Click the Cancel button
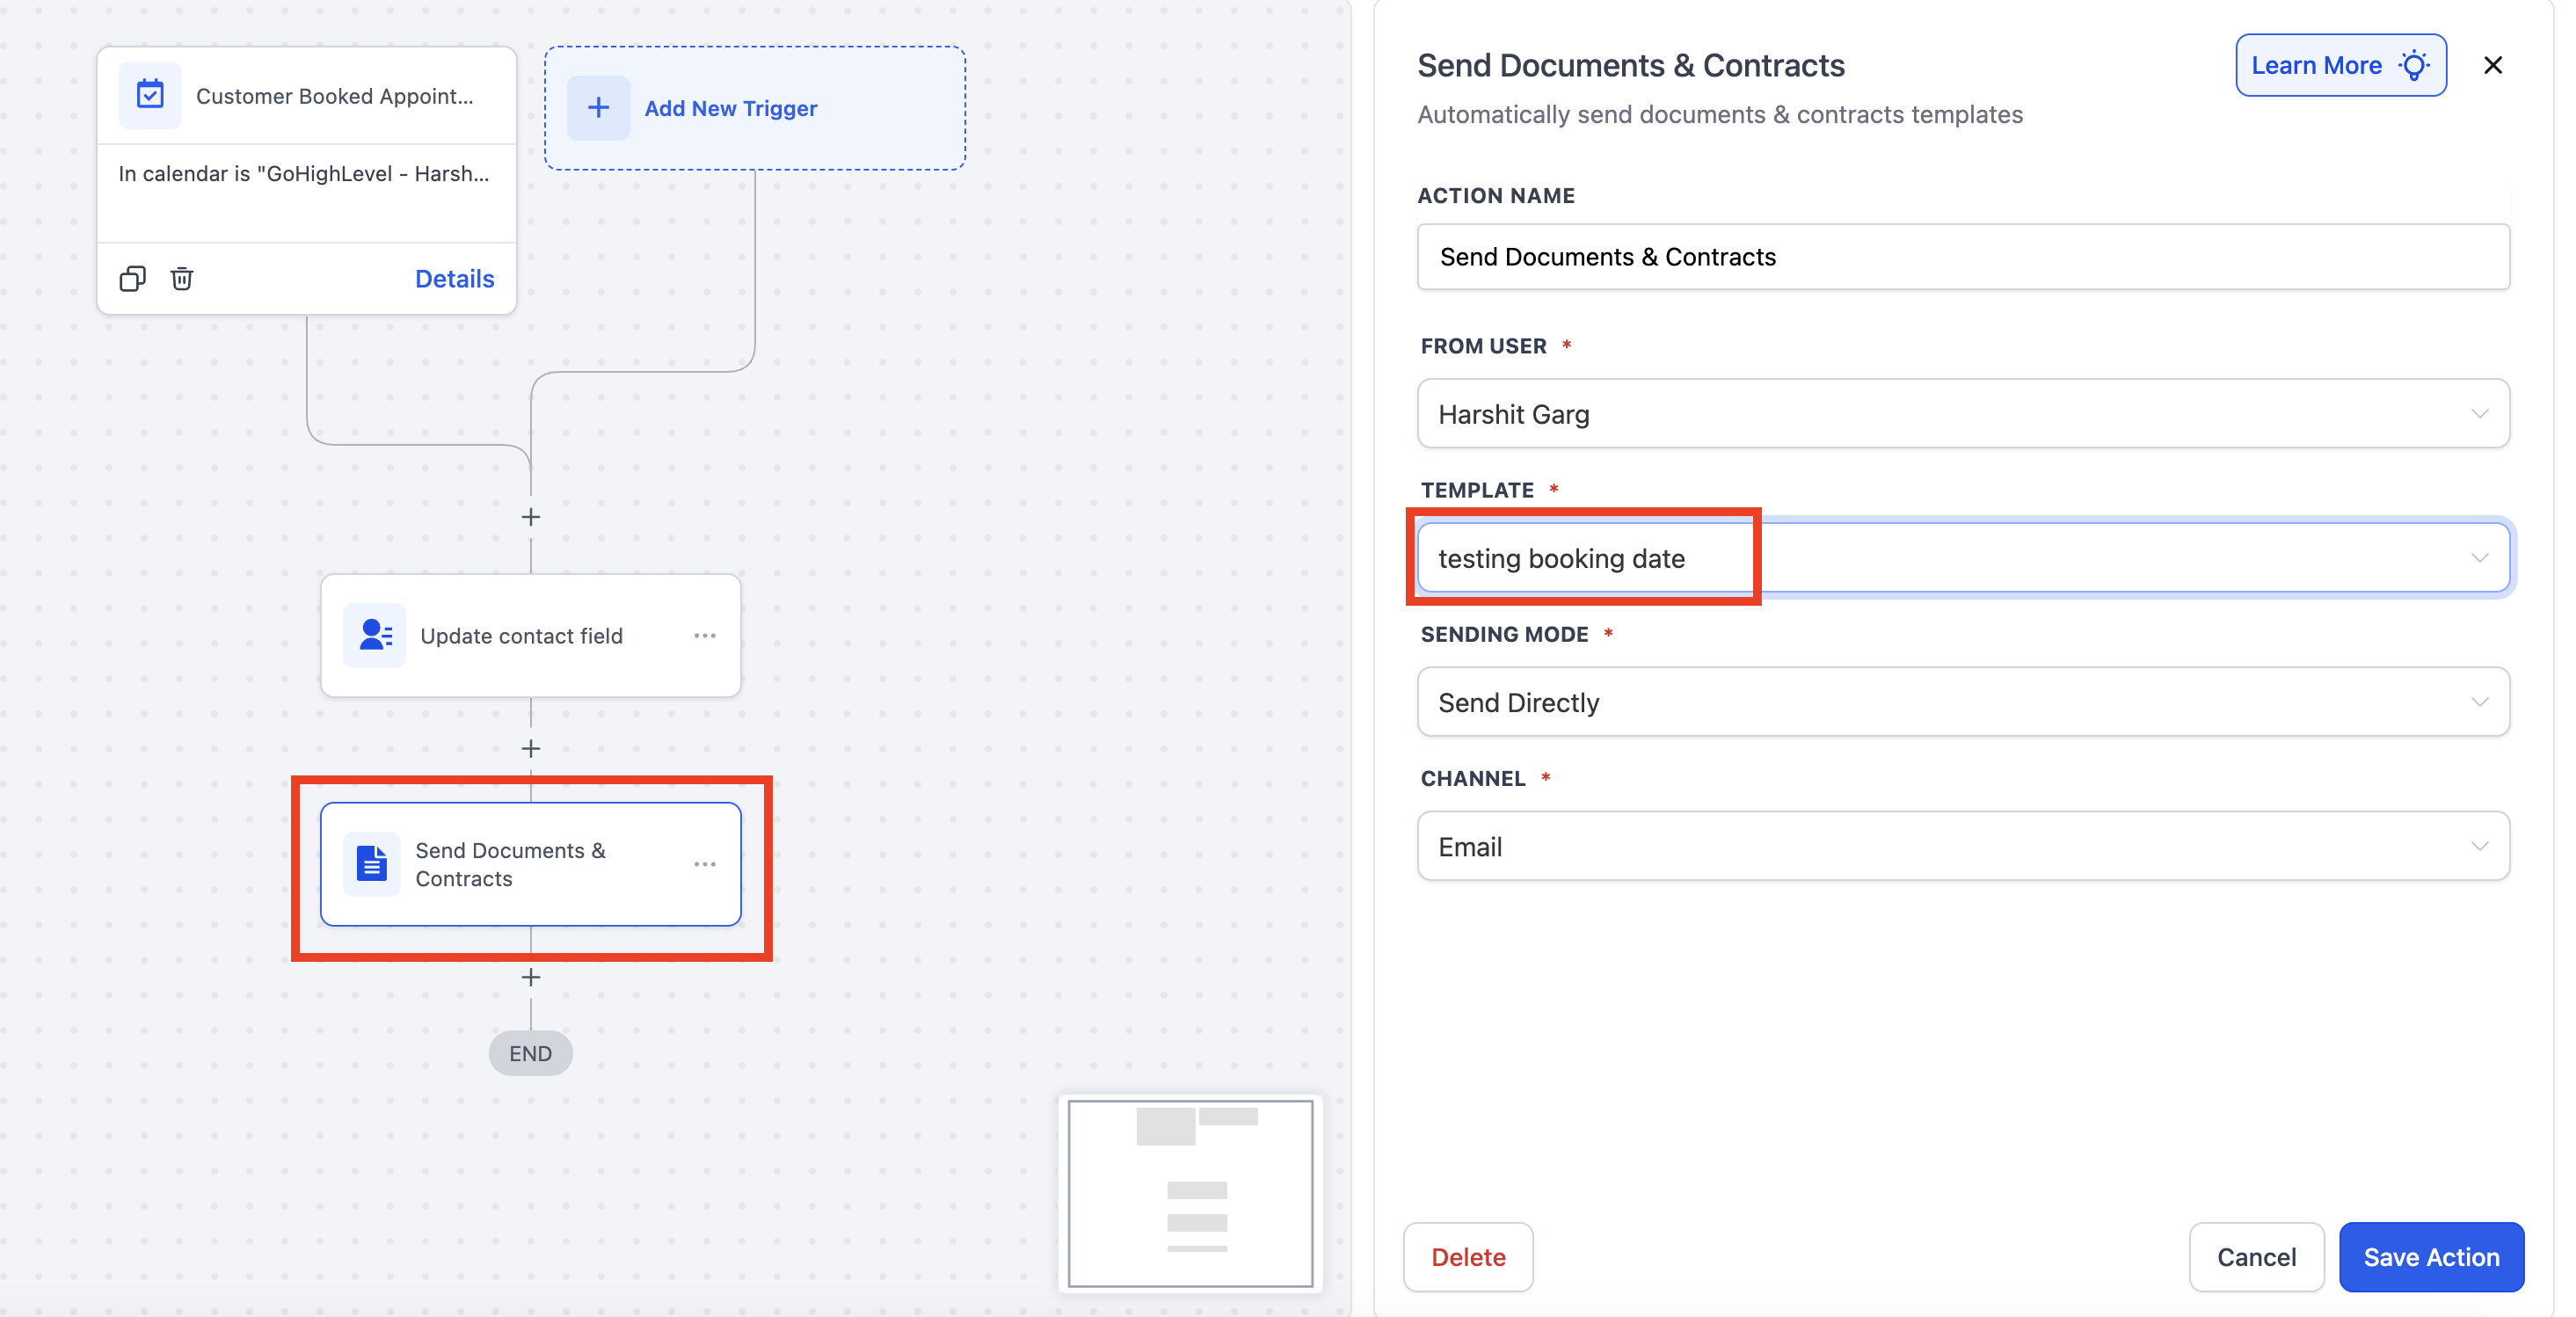The height and width of the screenshot is (1317, 2576). pyautogui.click(x=2256, y=1257)
